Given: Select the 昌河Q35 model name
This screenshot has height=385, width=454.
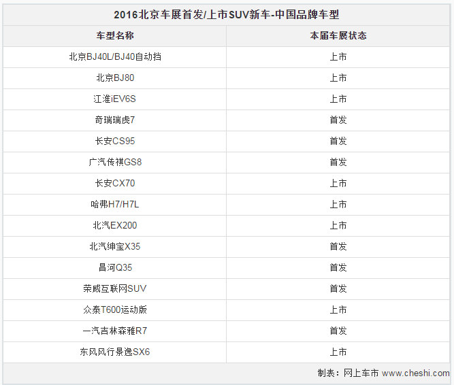Looking at the screenshot, I should 115,267.
